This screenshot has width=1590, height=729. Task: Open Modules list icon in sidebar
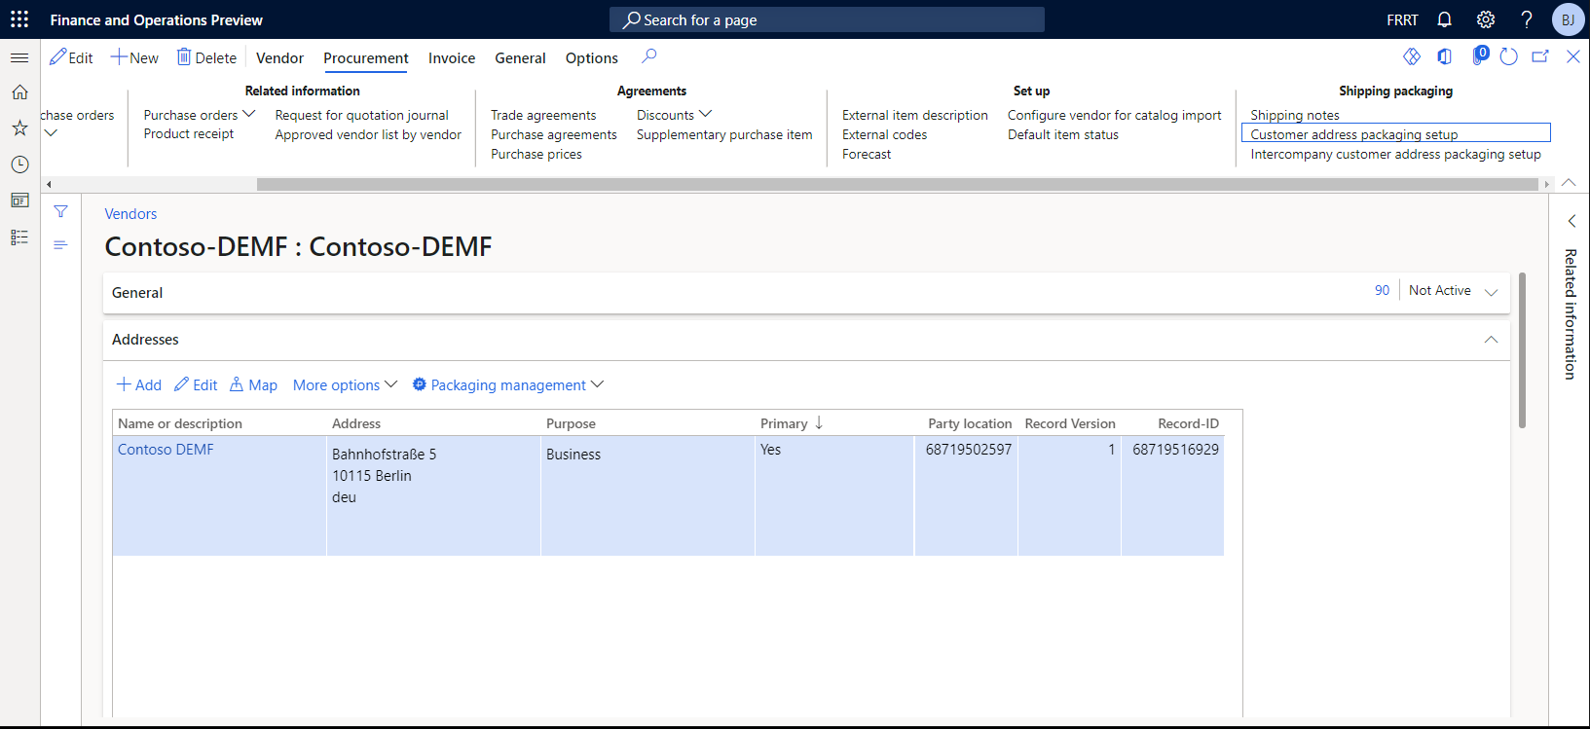point(19,237)
